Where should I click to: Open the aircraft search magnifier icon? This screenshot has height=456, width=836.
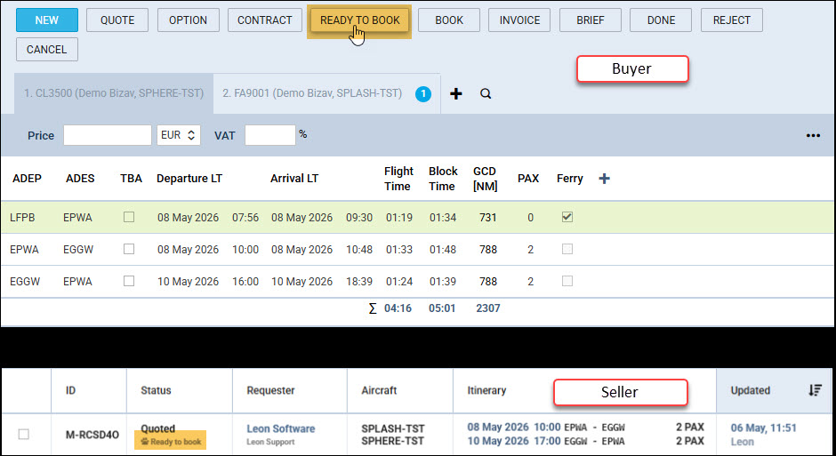click(486, 93)
